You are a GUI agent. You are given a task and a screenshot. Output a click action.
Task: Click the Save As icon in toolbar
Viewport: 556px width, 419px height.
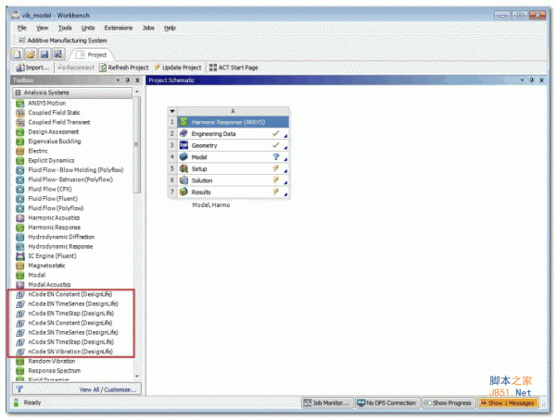(56, 55)
